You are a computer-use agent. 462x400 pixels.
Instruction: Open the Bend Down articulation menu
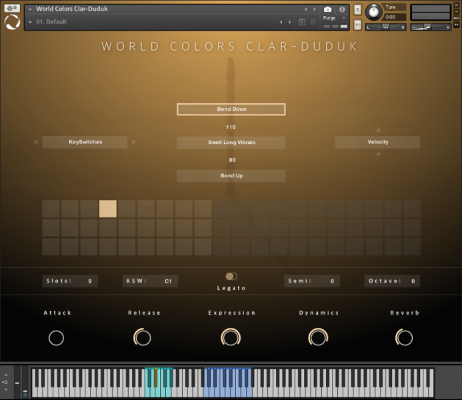point(231,109)
